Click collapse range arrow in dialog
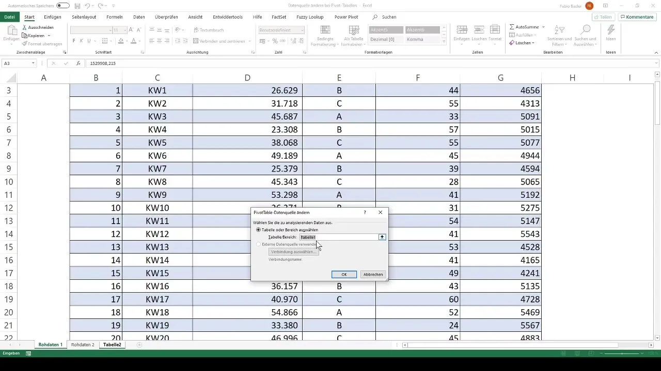The height and width of the screenshot is (371, 661). click(x=382, y=237)
